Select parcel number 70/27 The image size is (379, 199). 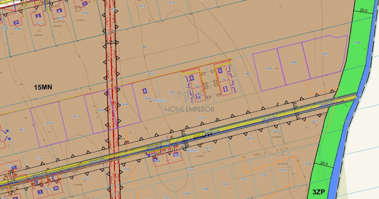click(325, 54)
